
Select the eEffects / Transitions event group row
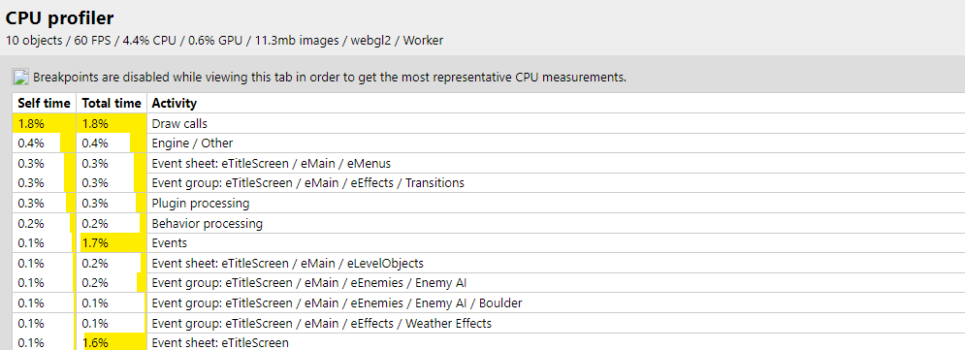489,182
